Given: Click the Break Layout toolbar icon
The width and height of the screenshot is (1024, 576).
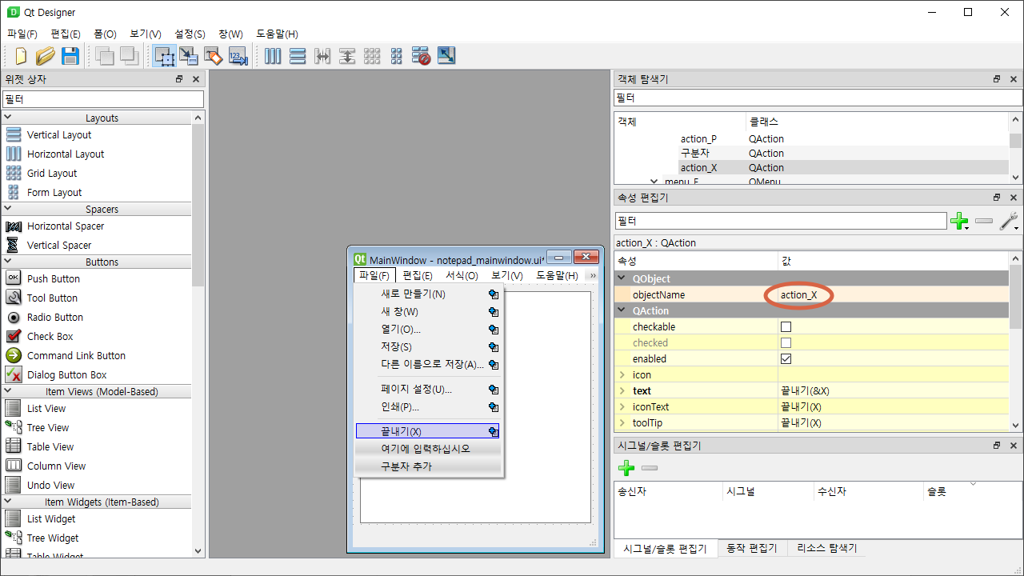Looking at the screenshot, I should pyautogui.click(x=422, y=56).
